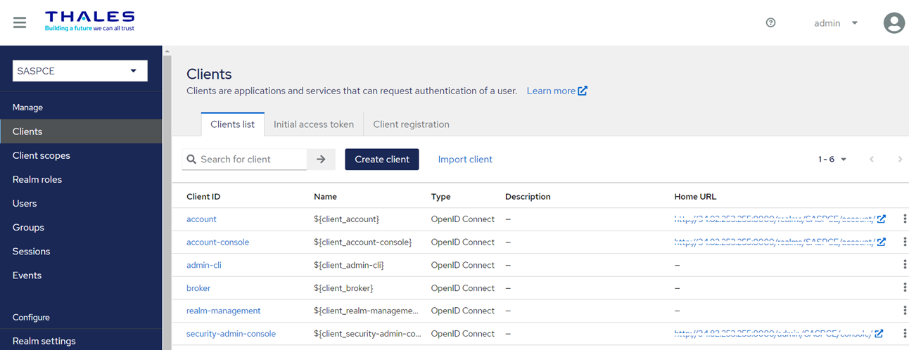Go to the next page arrow
The height and width of the screenshot is (350, 909).
click(900, 160)
